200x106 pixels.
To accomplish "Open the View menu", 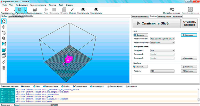I will click(11, 5).
